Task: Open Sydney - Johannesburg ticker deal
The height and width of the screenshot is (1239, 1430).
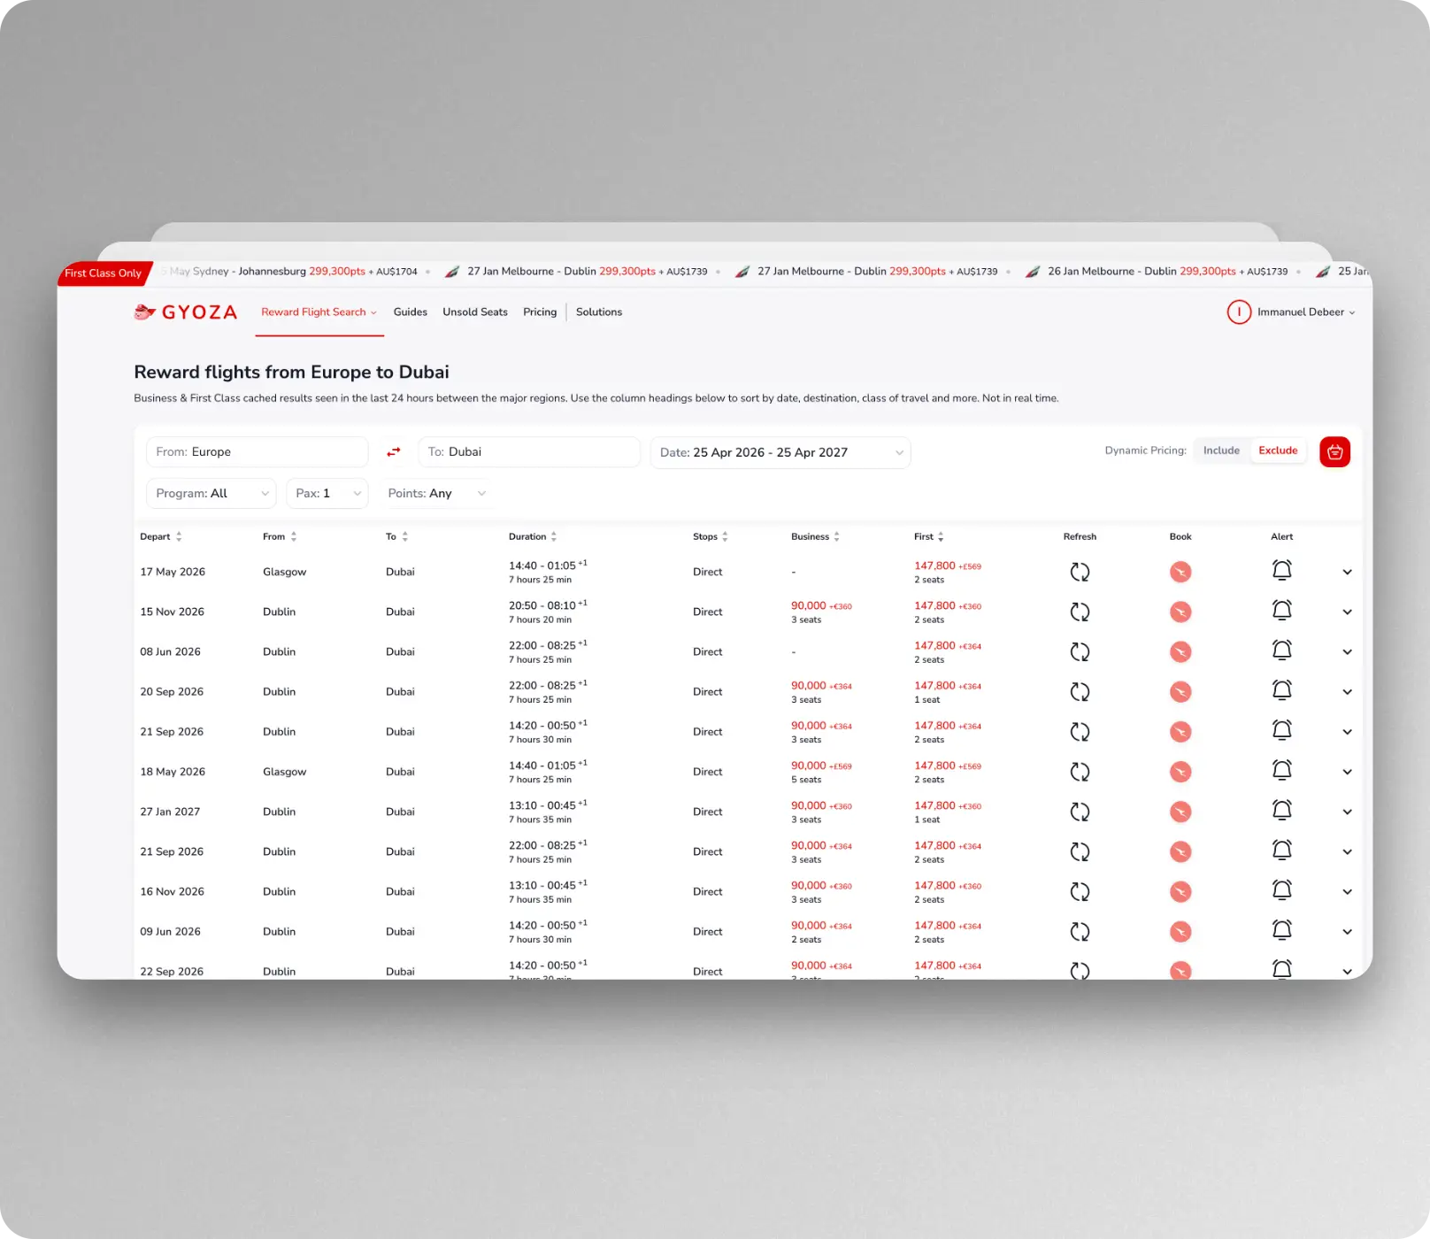Action: (x=288, y=272)
